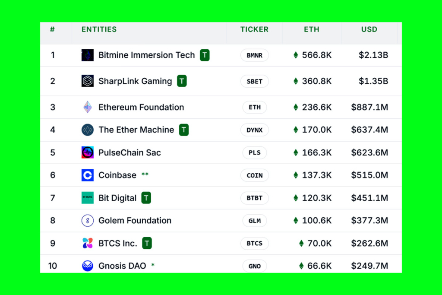This screenshot has width=442, height=295.
Task: Sort by the USD column header
Action: pos(369,29)
